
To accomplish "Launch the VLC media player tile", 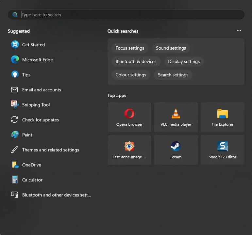I will tap(176, 117).
